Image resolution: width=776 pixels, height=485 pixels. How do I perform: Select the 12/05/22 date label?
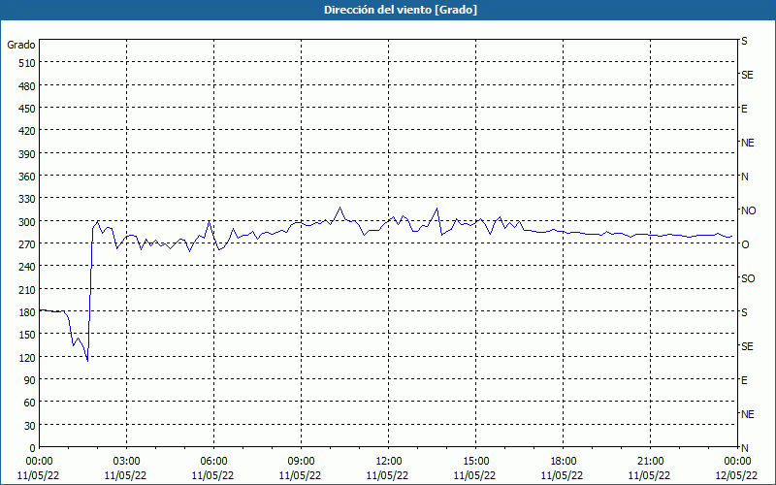pos(736,475)
